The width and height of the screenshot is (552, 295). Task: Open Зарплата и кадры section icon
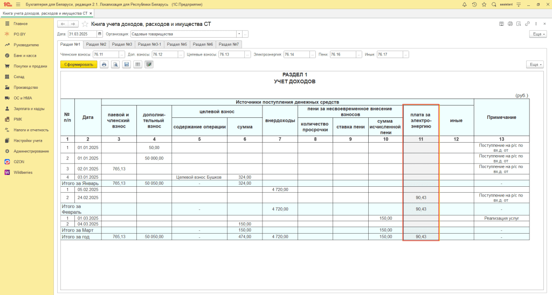tap(7, 109)
